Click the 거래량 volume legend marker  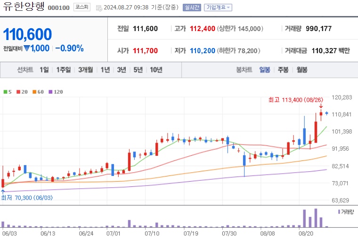pos(339,212)
